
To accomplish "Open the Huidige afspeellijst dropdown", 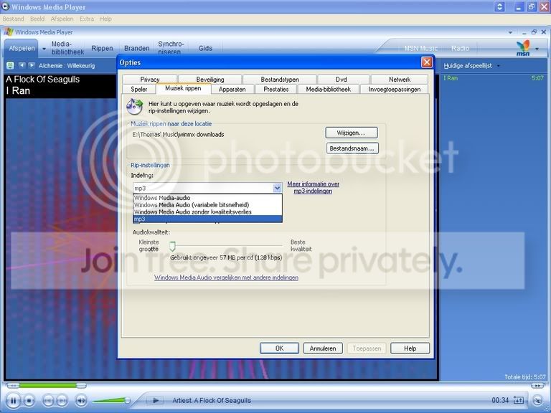I will pos(471,66).
